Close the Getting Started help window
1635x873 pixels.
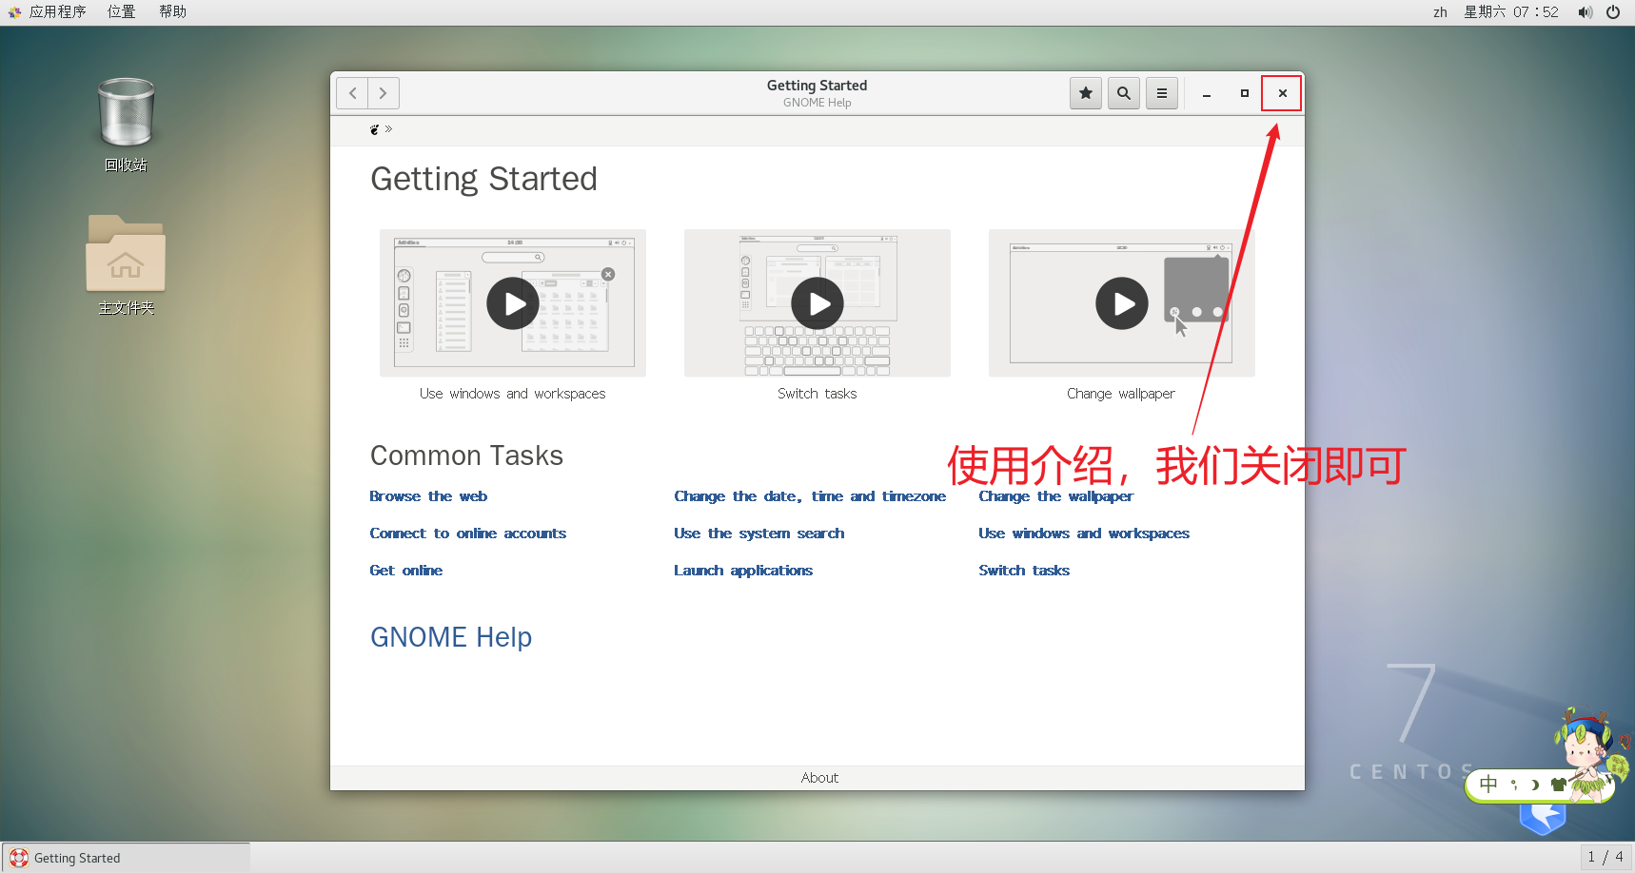(x=1282, y=93)
